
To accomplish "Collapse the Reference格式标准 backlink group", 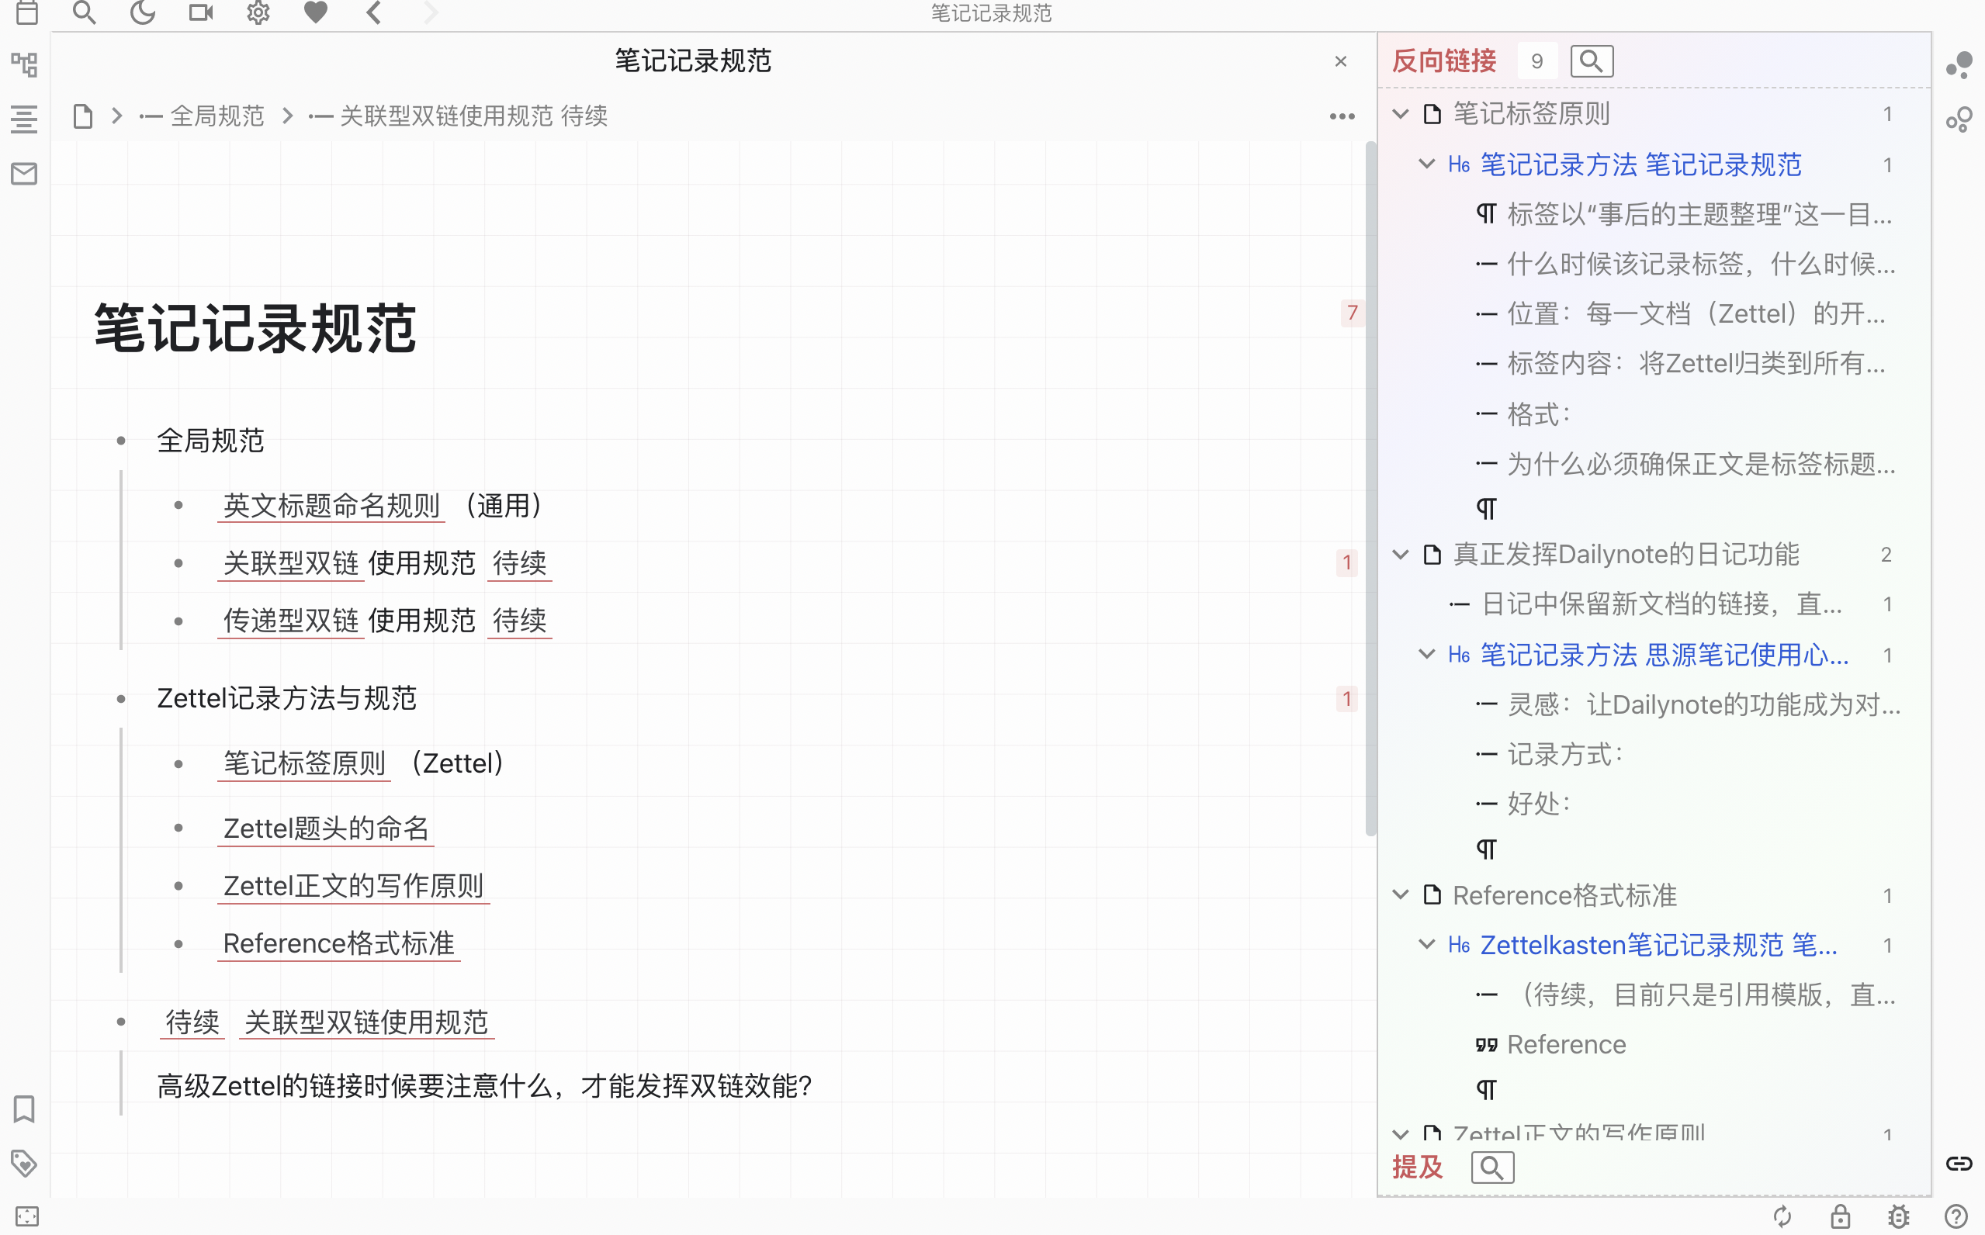I will [1401, 895].
